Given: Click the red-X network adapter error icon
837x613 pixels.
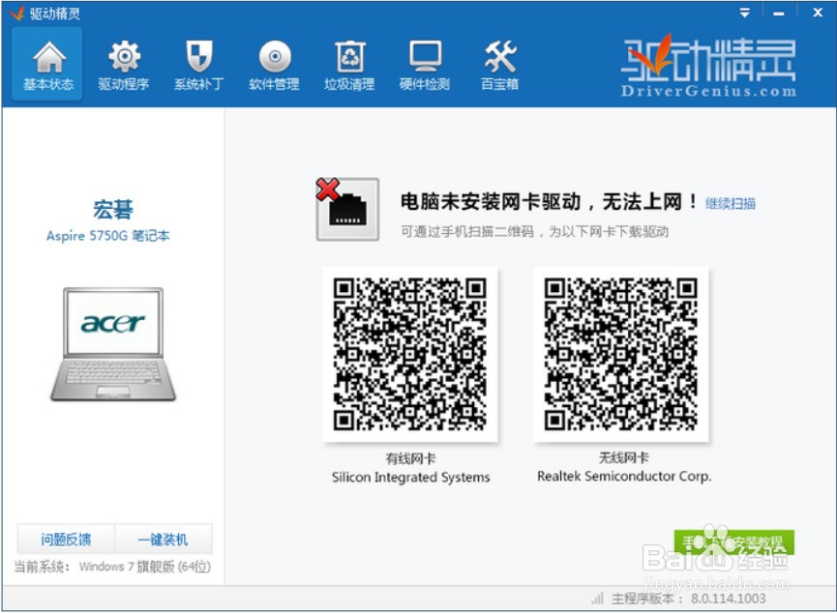Looking at the screenshot, I should point(348,206).
